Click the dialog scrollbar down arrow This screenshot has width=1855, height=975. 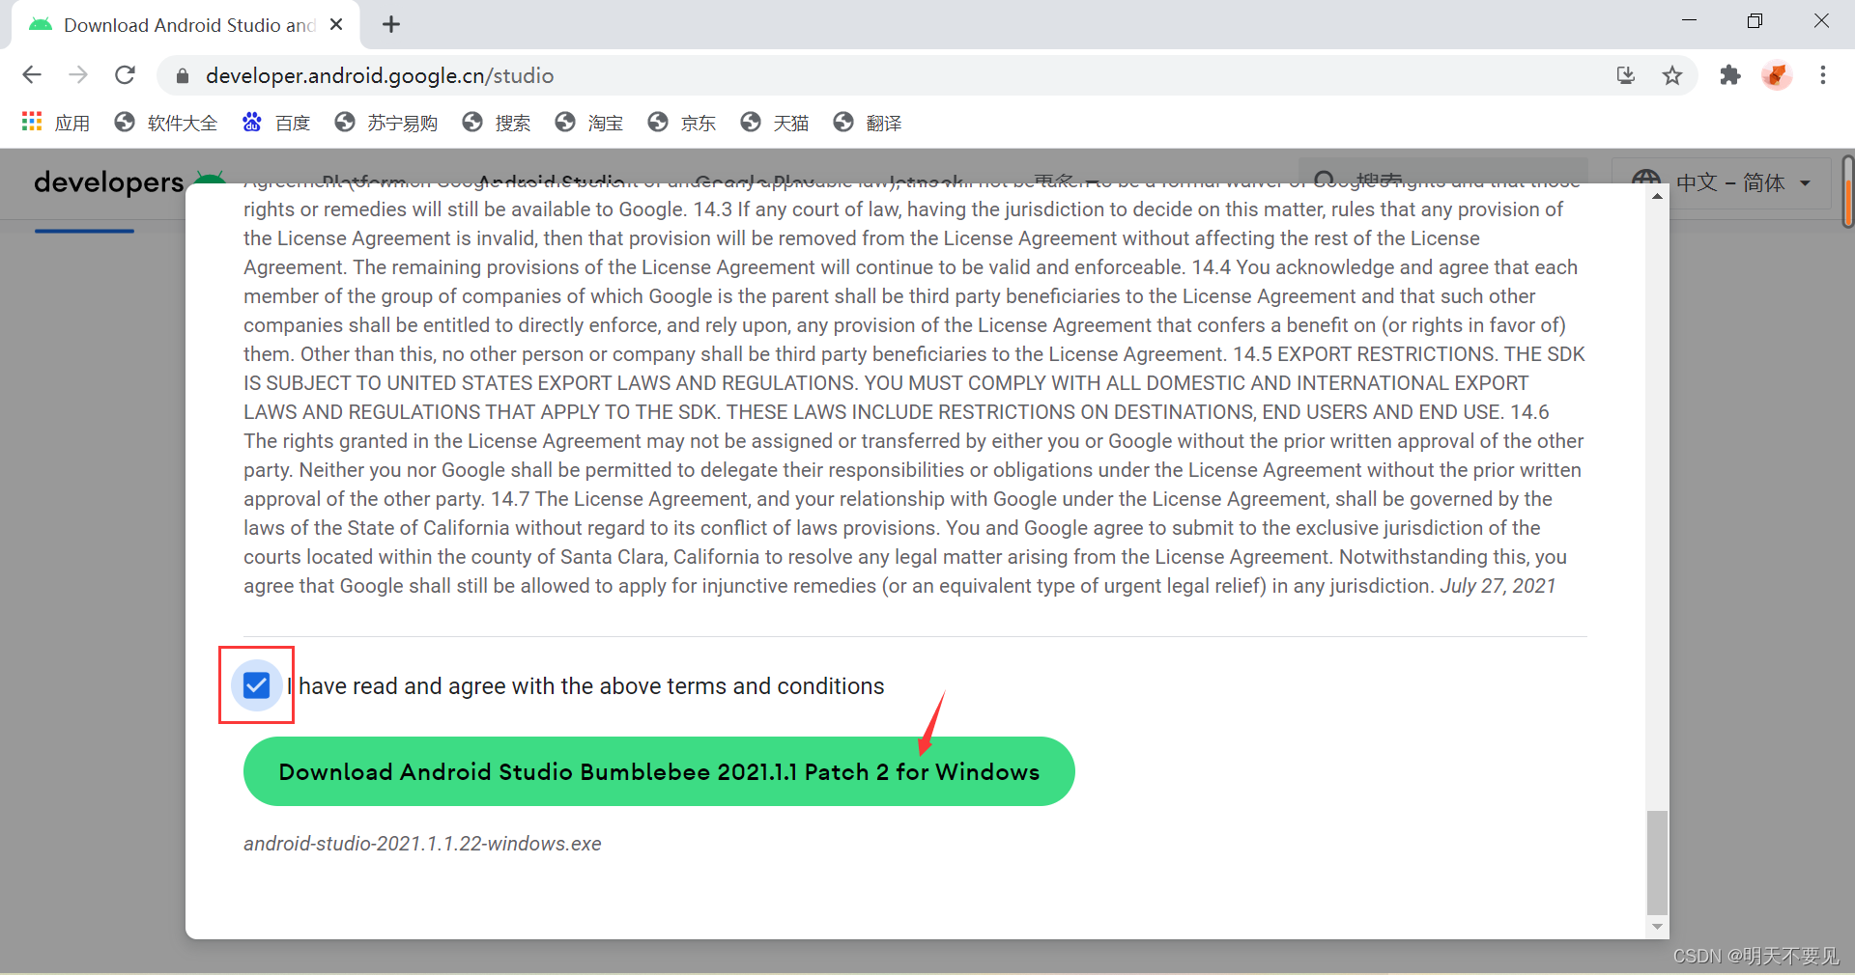[1657, 927]
